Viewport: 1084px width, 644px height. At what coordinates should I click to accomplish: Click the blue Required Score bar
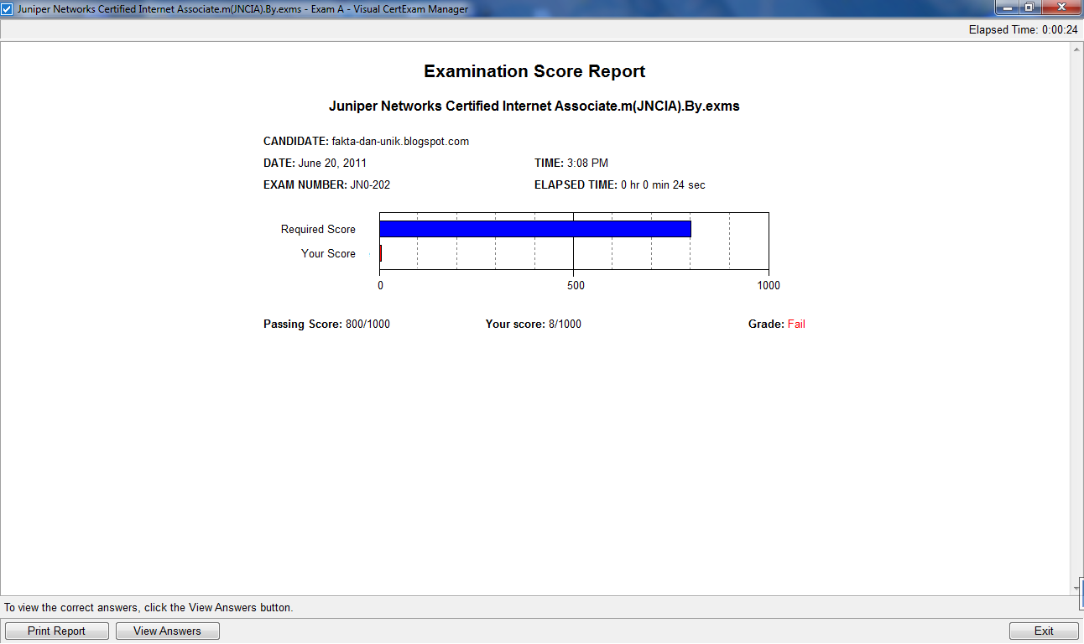(x=535, y=229)
